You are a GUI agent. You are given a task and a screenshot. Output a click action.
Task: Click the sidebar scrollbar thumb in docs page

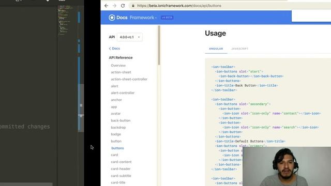[x=159, y=45]
